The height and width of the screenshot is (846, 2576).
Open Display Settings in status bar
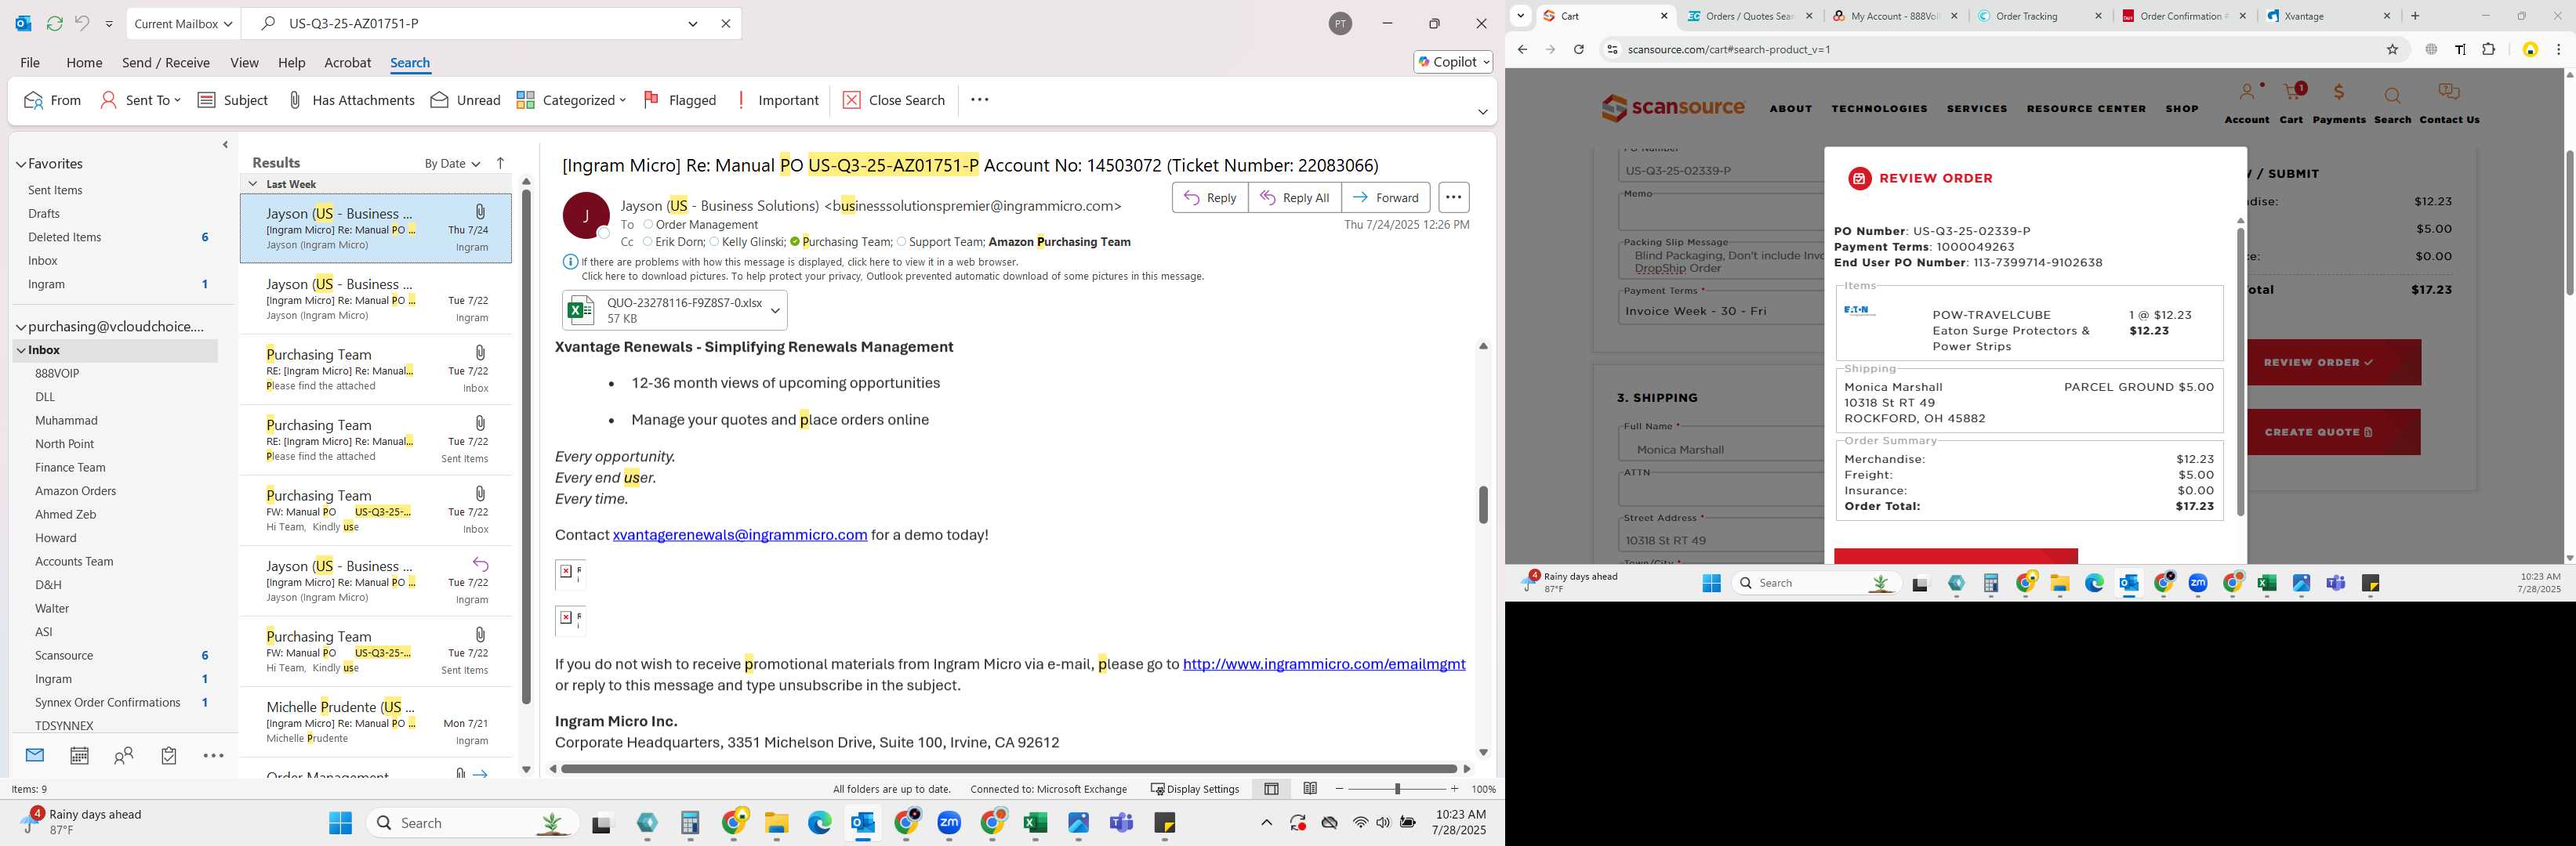coord(1195,789)
